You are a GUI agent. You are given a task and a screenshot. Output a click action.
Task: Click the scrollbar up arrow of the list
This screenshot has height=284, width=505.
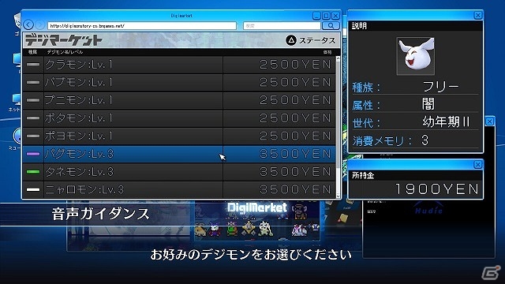(338, 58)
